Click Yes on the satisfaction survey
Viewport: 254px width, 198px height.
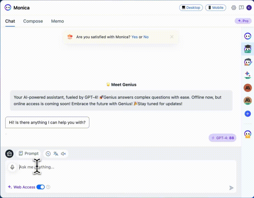click(x=134, y=37)
